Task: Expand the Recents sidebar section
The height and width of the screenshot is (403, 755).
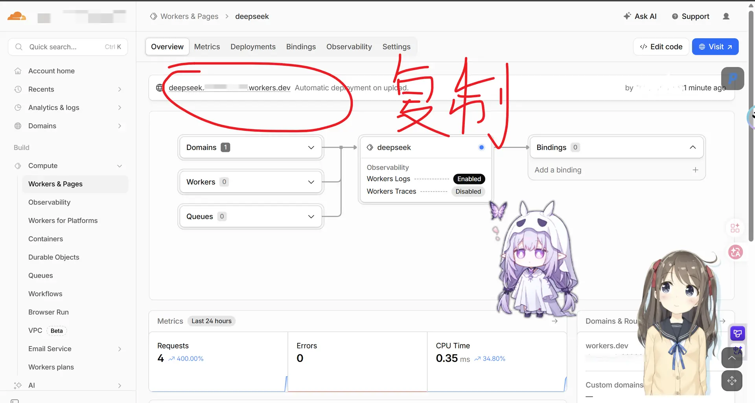Action: pyautogui.click(x=120, y=89)
